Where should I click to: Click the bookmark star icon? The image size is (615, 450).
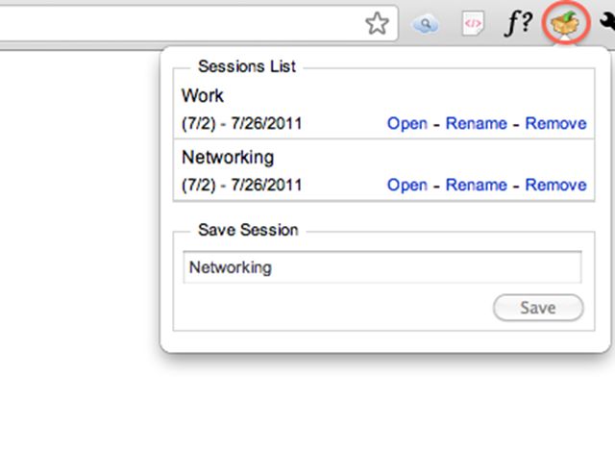pos(377,23)
